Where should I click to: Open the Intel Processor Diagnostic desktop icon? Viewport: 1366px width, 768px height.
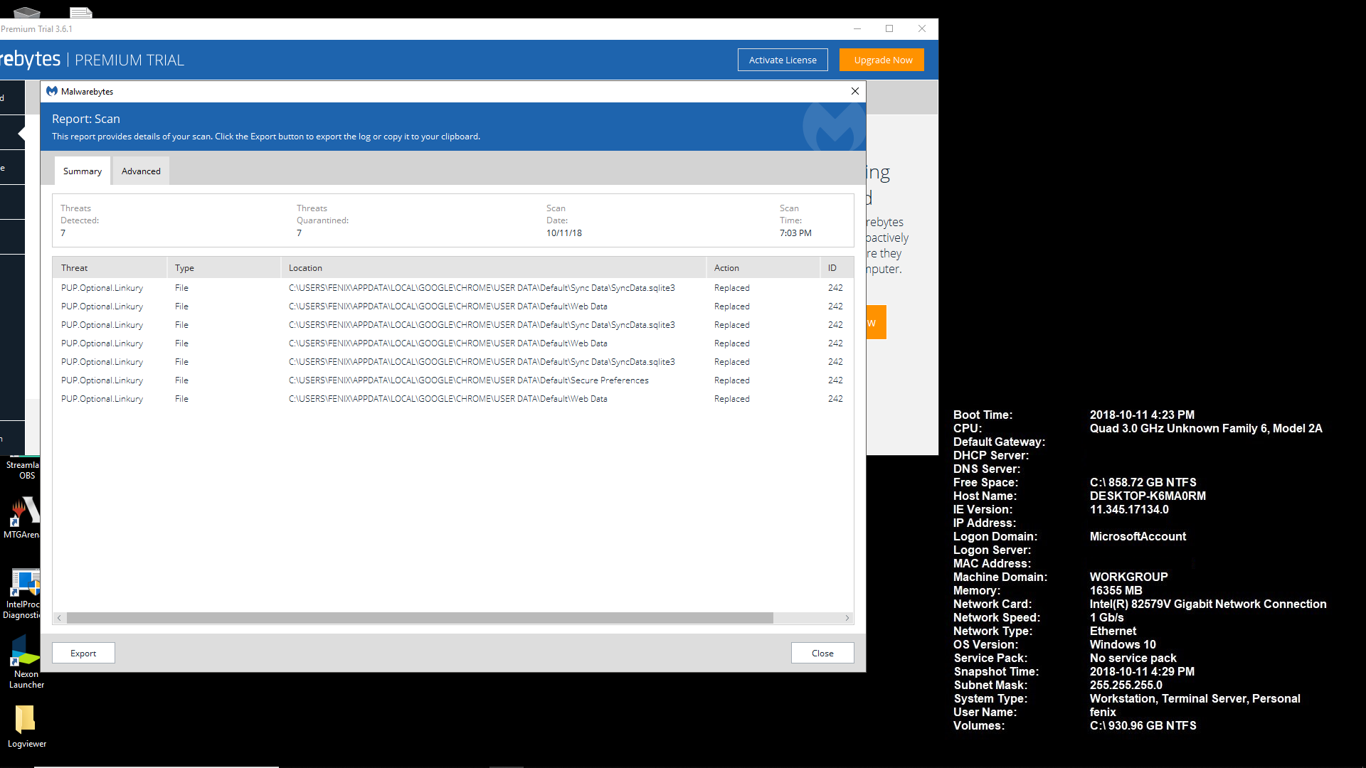(21, 594)
